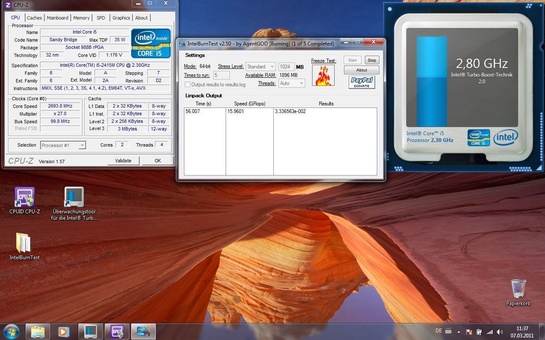545x340 pixels.
Task: Click the About button in IntelBurnTest
Action: click(x=361, y=70)
